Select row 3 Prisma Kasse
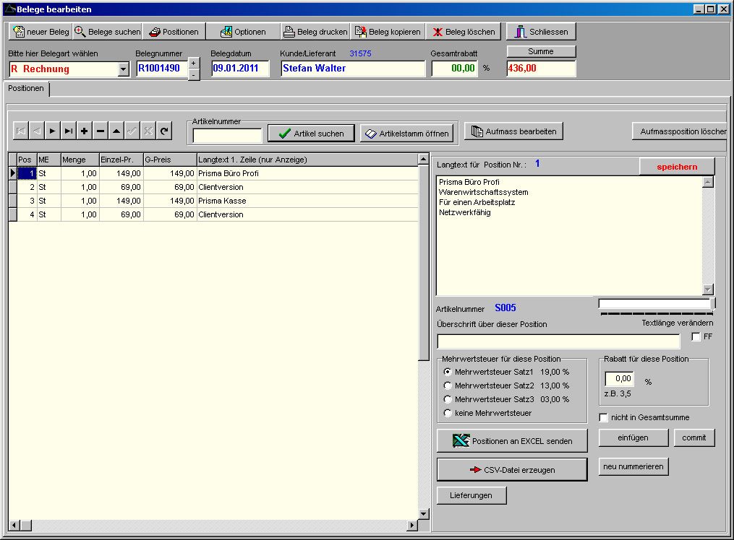The height and width of the screenshot is (540, 734). [213, 201]
